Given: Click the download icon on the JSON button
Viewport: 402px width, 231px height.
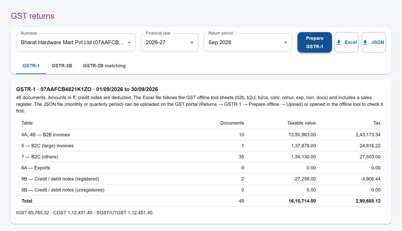Looking at the screenshot, I should click(x=365, y=42).
